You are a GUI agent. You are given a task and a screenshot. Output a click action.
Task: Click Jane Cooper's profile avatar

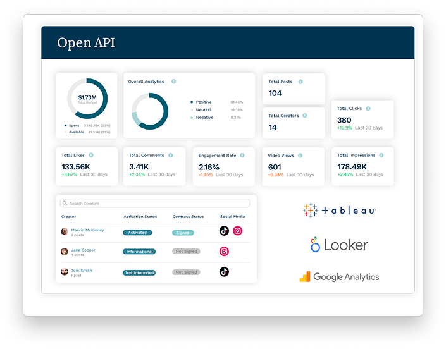pos(65,252)
